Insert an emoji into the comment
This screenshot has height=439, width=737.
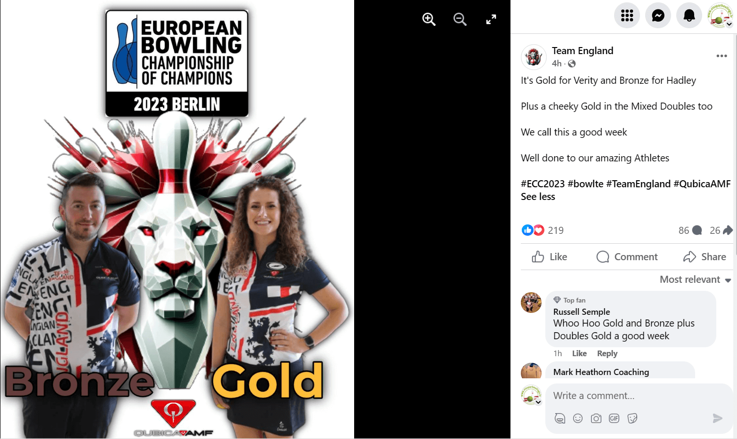point(578,418)
